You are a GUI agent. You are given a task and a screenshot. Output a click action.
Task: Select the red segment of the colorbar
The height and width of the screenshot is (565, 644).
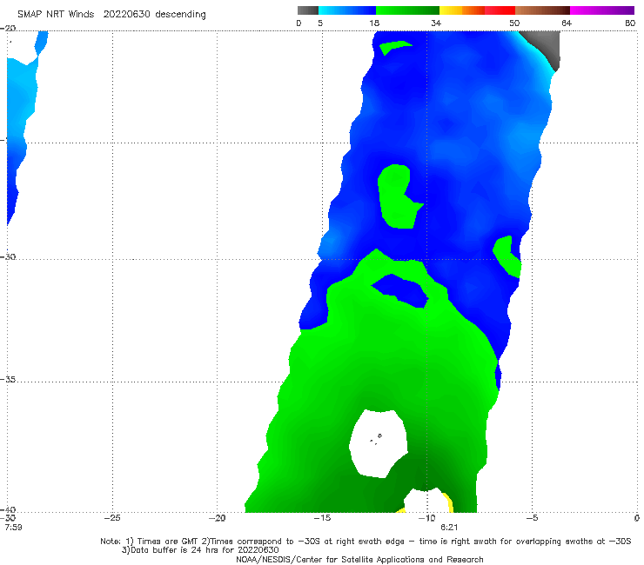tap(500, 10)
